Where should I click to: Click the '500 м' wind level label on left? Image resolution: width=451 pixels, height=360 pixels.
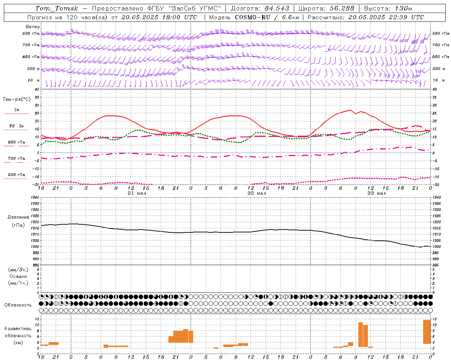[33, 69]
